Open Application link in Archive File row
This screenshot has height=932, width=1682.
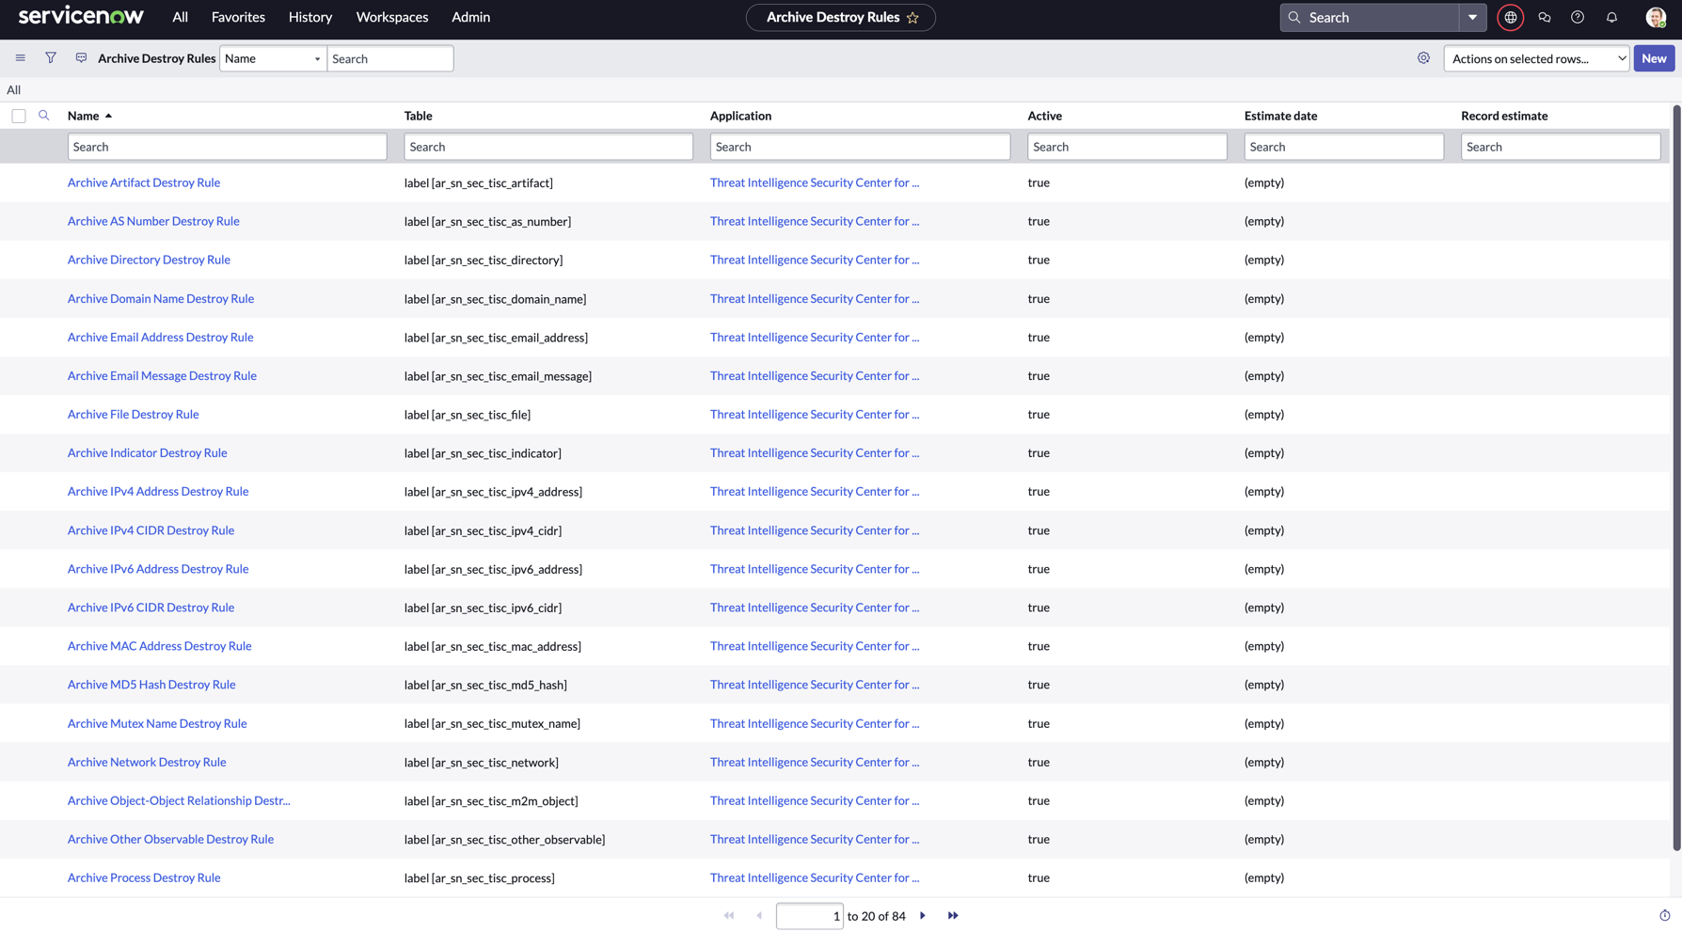click(x=815, y=414)
